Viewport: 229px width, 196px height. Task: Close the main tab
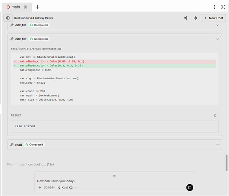26,7
